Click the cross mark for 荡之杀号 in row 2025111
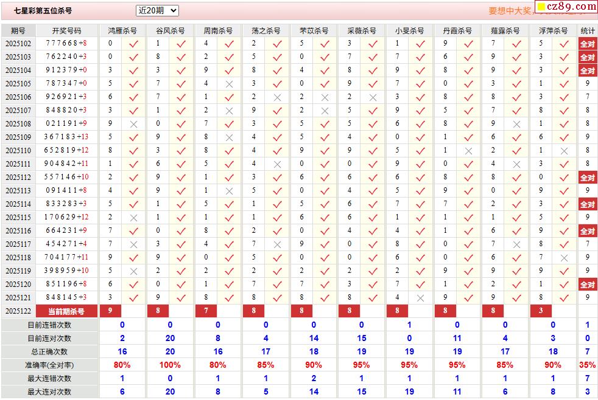The image size is (598, 400). click(277, 164)
